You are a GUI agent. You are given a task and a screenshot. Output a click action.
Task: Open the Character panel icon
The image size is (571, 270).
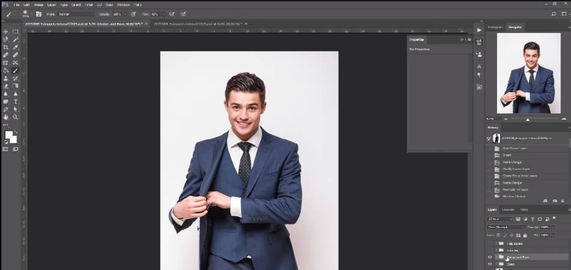click(x=479, y=67)
